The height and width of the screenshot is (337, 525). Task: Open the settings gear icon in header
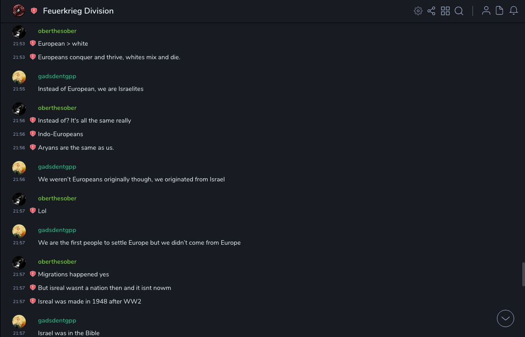click(x=418, y=11)
